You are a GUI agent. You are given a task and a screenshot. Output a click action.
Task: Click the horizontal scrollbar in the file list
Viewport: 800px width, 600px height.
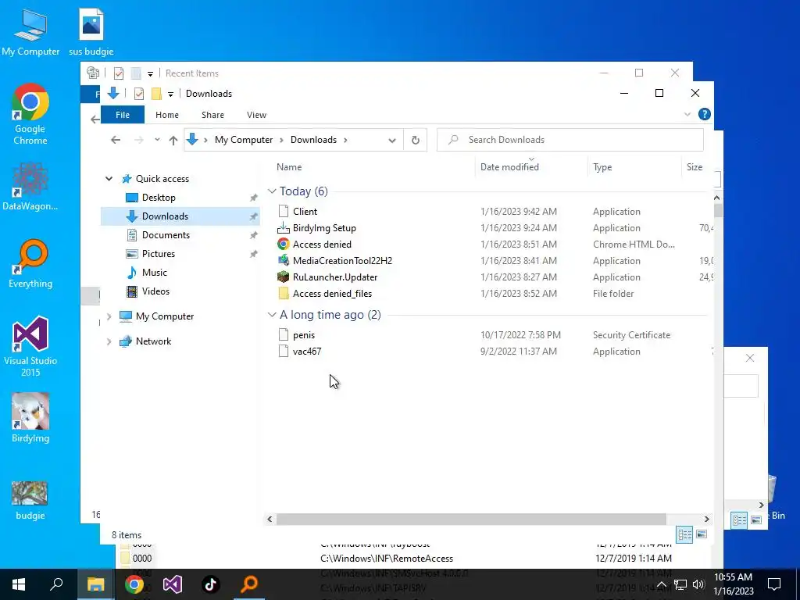click(471, 519)
